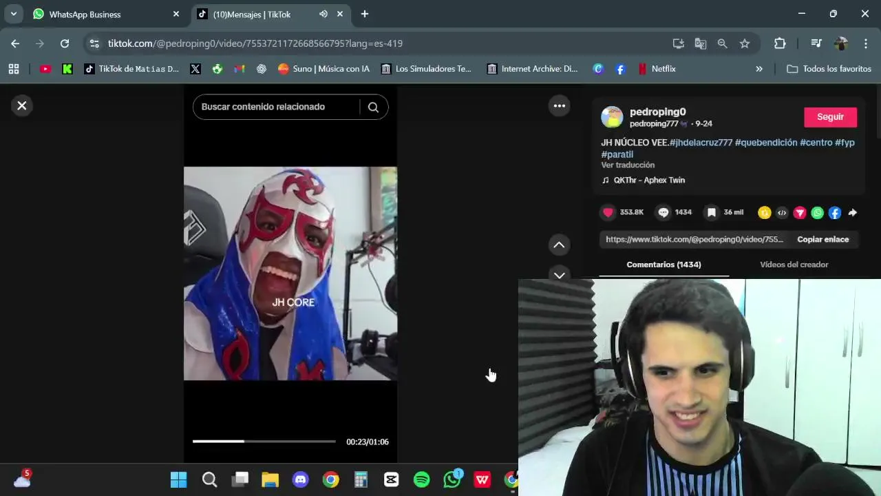Open the pedroping0 username link
Viewport: 881px width, 496px height.
tap(657, 112)
